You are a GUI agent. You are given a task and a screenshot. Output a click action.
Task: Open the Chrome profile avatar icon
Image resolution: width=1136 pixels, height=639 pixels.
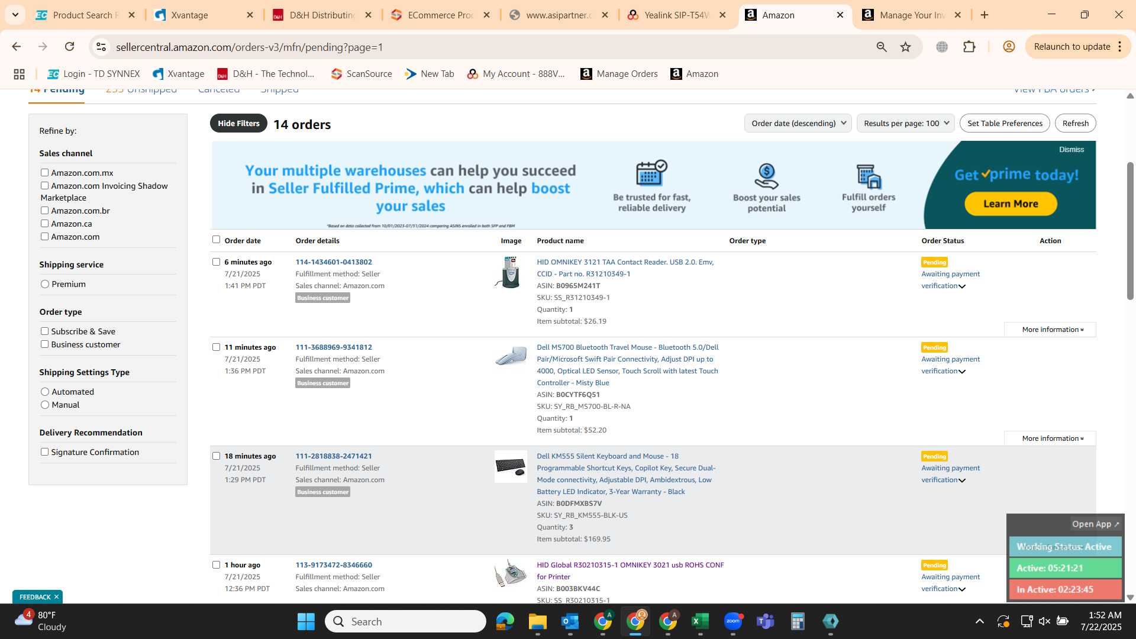[1009, 47]
